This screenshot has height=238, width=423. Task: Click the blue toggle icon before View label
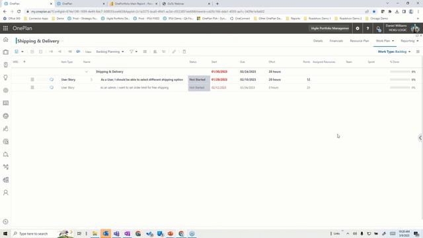[x=78, y=52]
